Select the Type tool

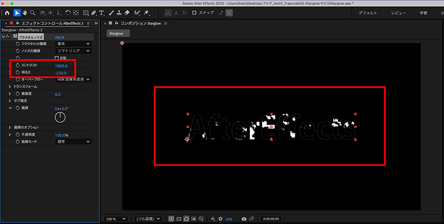click(102, 13)
